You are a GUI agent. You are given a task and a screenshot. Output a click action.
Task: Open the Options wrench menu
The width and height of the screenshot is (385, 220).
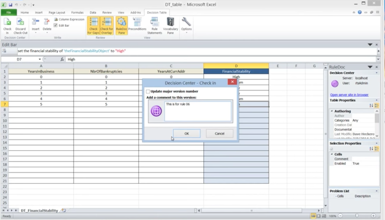pos(186,26)
